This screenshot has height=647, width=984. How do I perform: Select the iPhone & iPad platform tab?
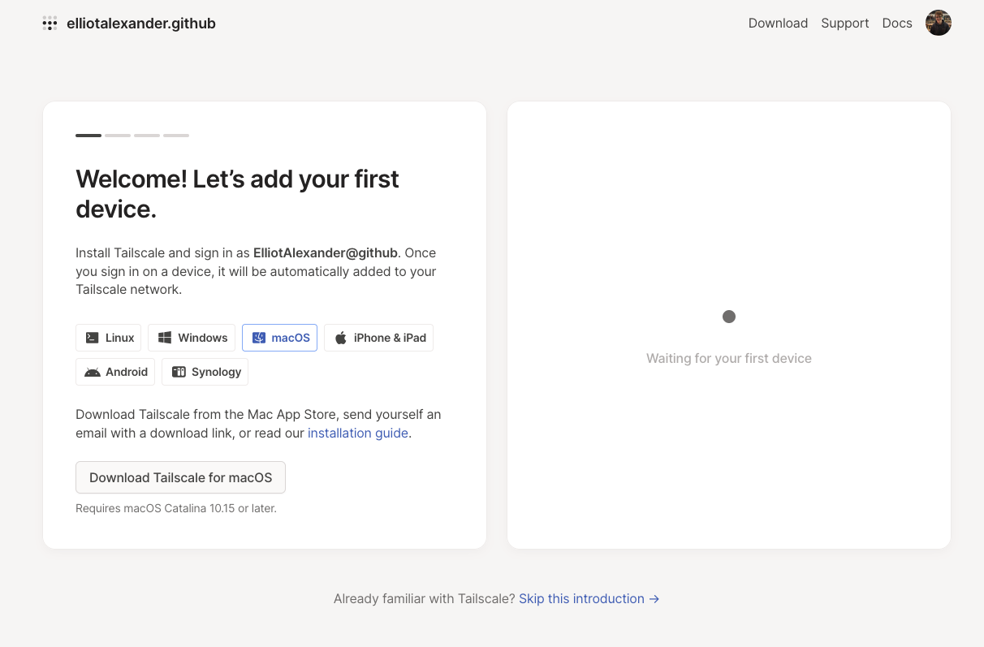click(x=379, y=338)
